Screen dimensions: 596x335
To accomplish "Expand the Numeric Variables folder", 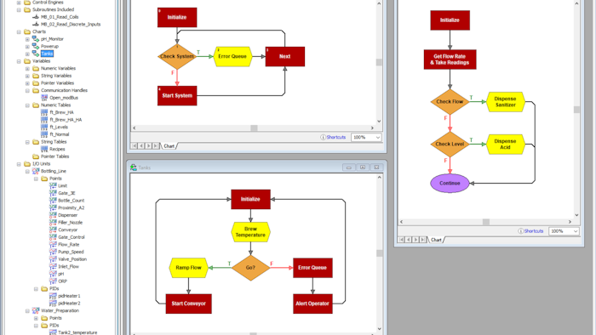I will [x=27, y=69].
